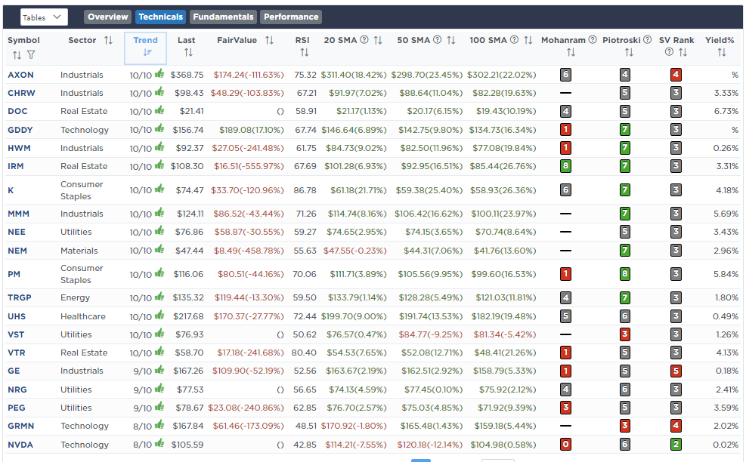Open the Tables dropdown
Viewport: 746px width, 462px height.
44,17
